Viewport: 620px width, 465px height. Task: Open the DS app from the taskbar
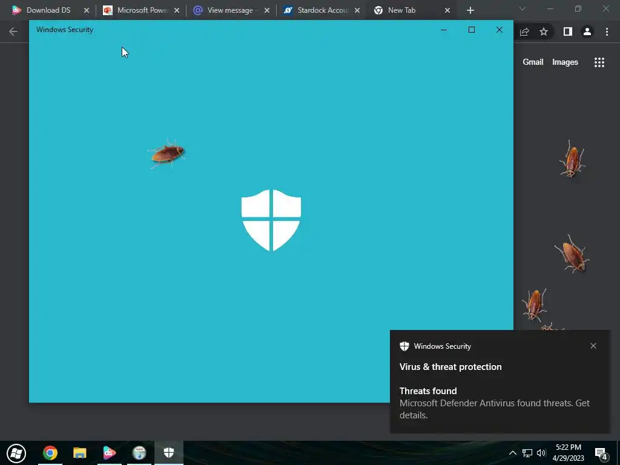click(109, 453)
